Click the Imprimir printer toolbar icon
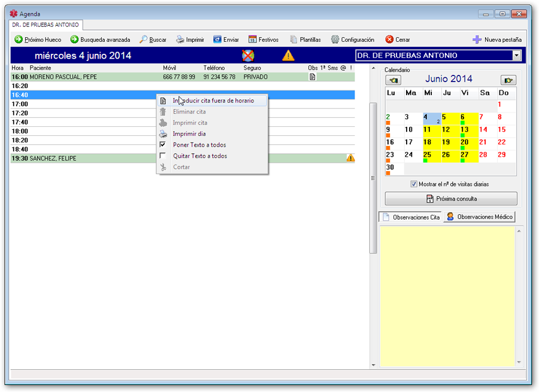 pos(180,39)
